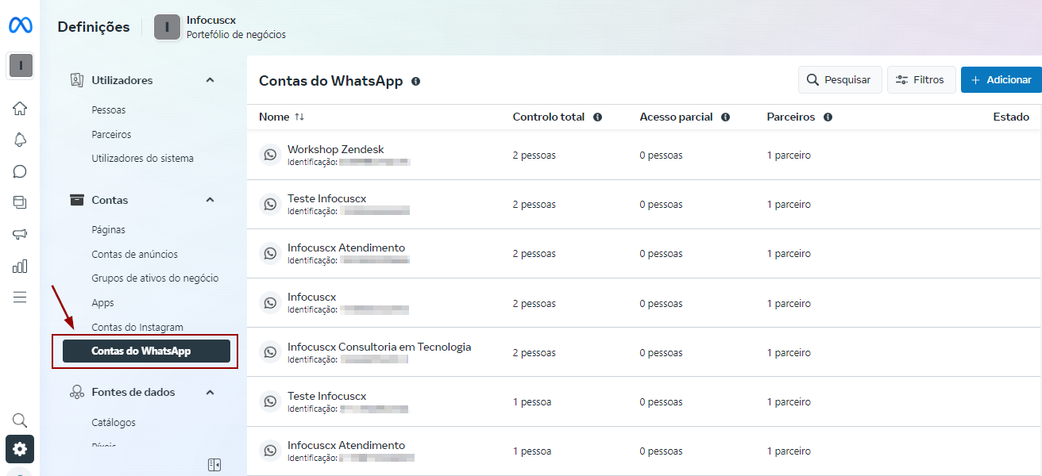Open the Filtros button
The width and height of the screenshot is (1042, 476).
920,79
